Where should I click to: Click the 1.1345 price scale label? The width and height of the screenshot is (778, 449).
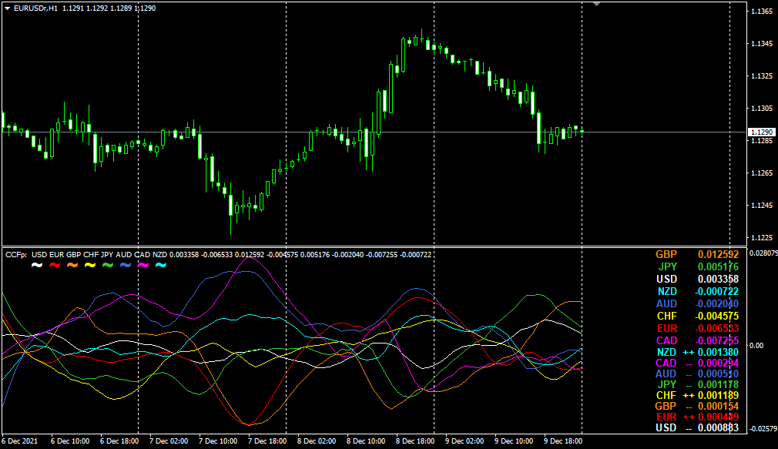761,44
